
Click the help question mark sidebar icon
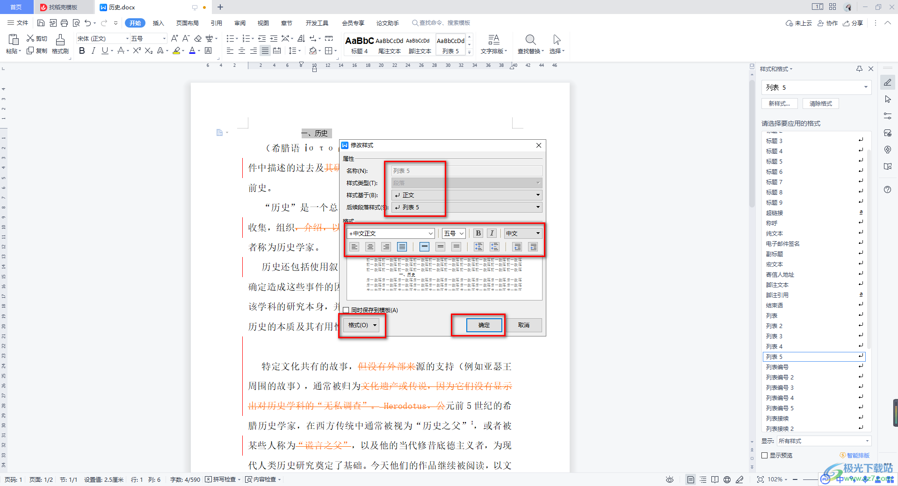888,189
